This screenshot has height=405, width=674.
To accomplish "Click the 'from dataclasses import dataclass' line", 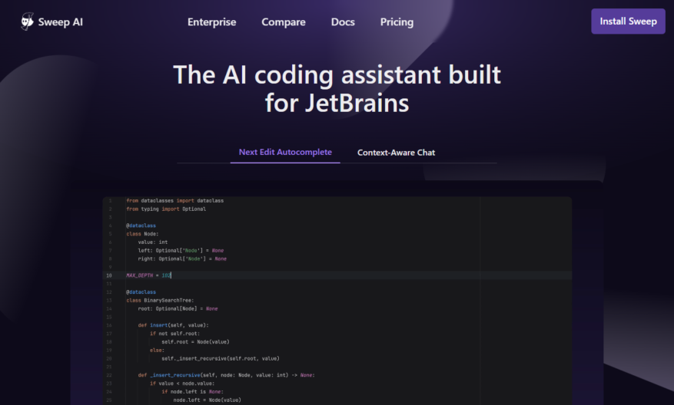I will pos(175,200).
